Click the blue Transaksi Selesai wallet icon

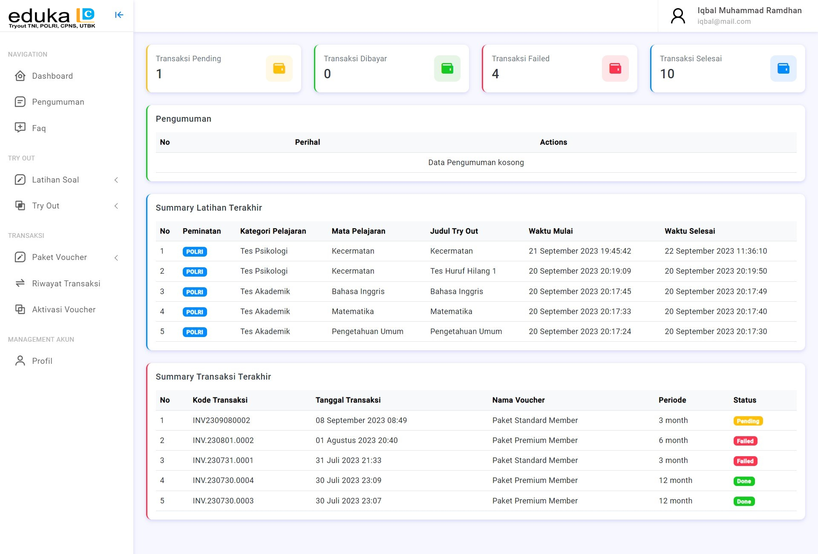click(783, 68)
